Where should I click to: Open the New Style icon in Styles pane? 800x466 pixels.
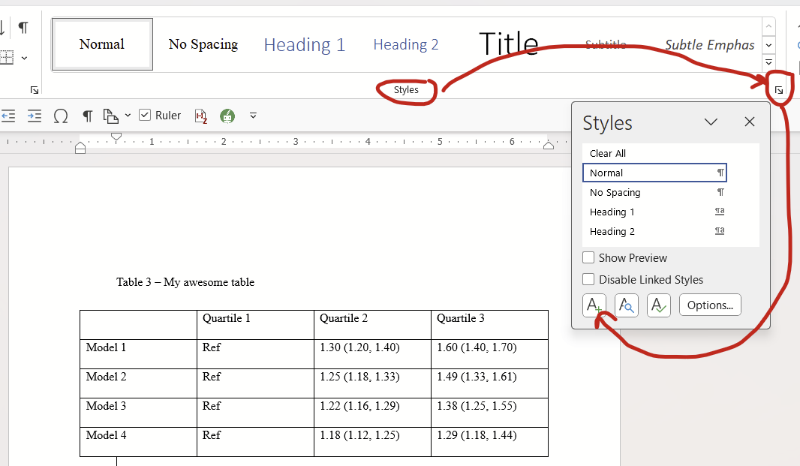pyautogui.click(x=594, y=305)
